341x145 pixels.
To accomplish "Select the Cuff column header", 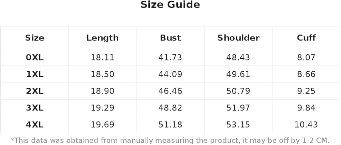I will click(x=306, y=38).
